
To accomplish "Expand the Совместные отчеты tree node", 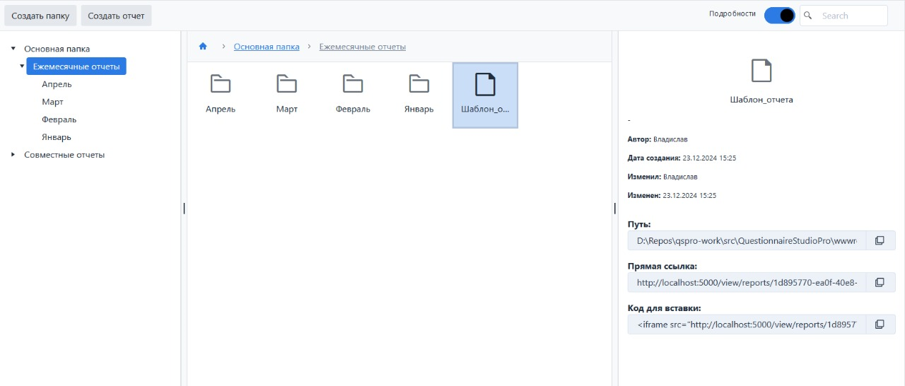I will click(13, 155).
